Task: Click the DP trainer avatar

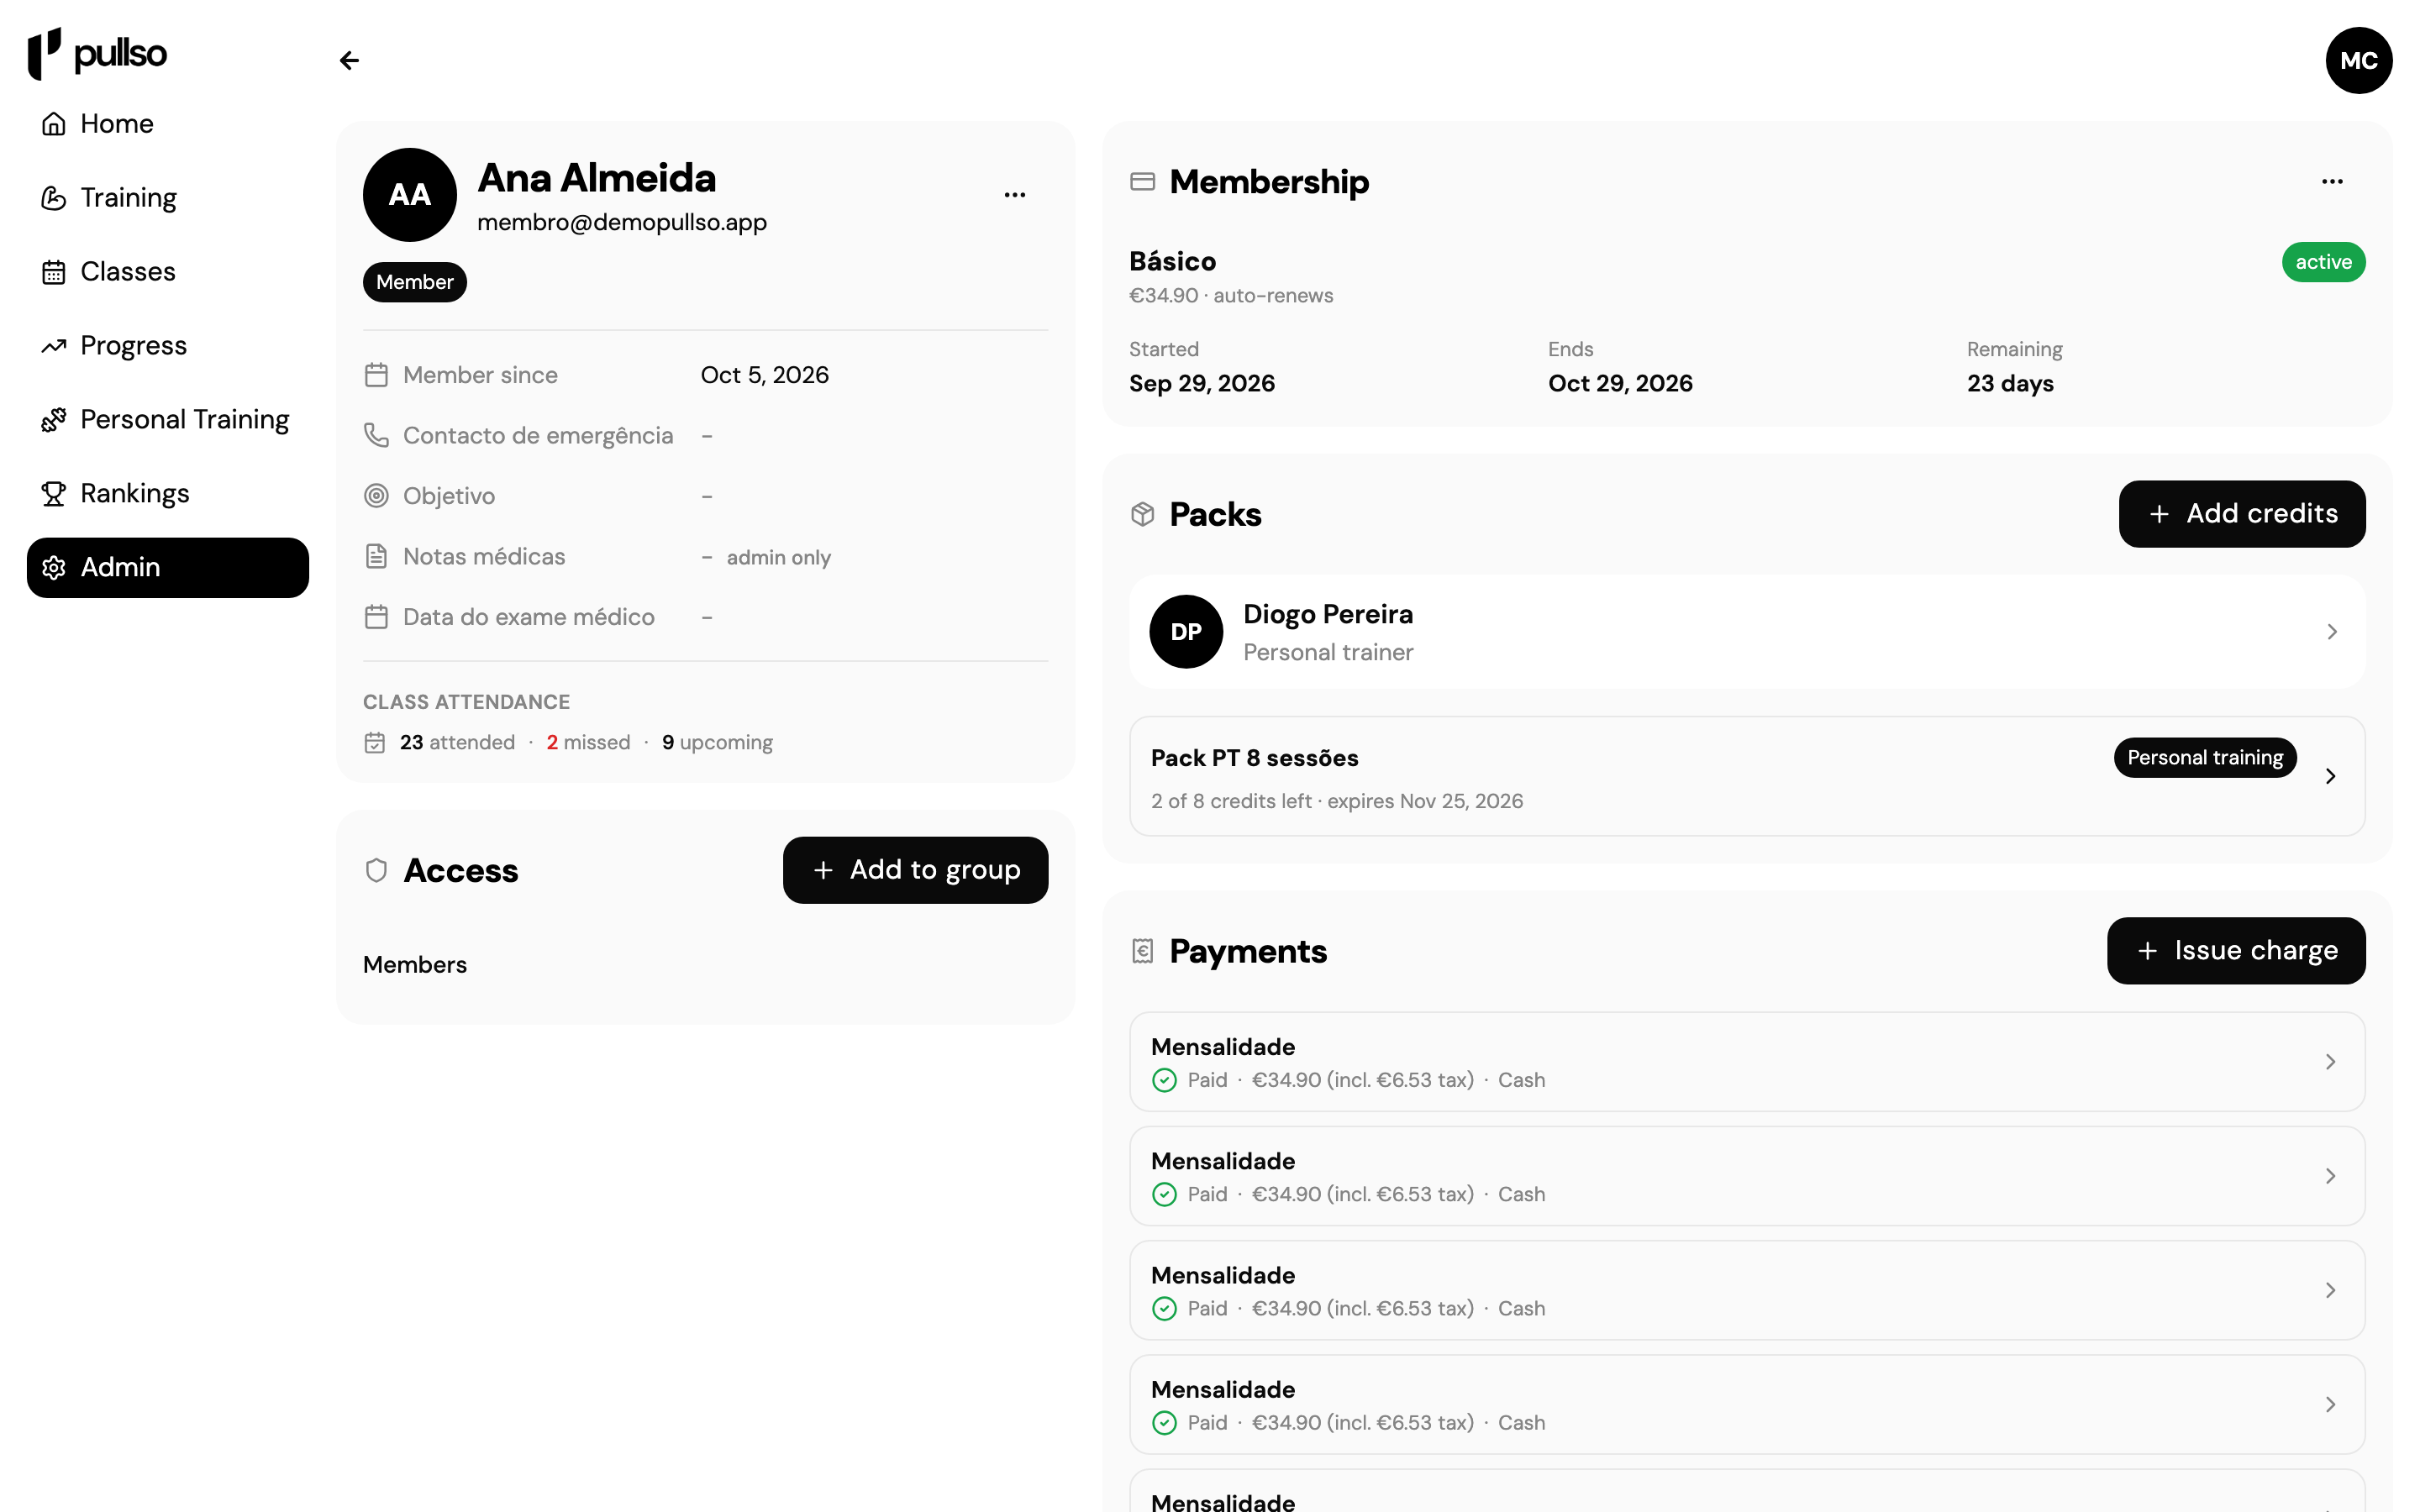Action: coord(1186,632)
